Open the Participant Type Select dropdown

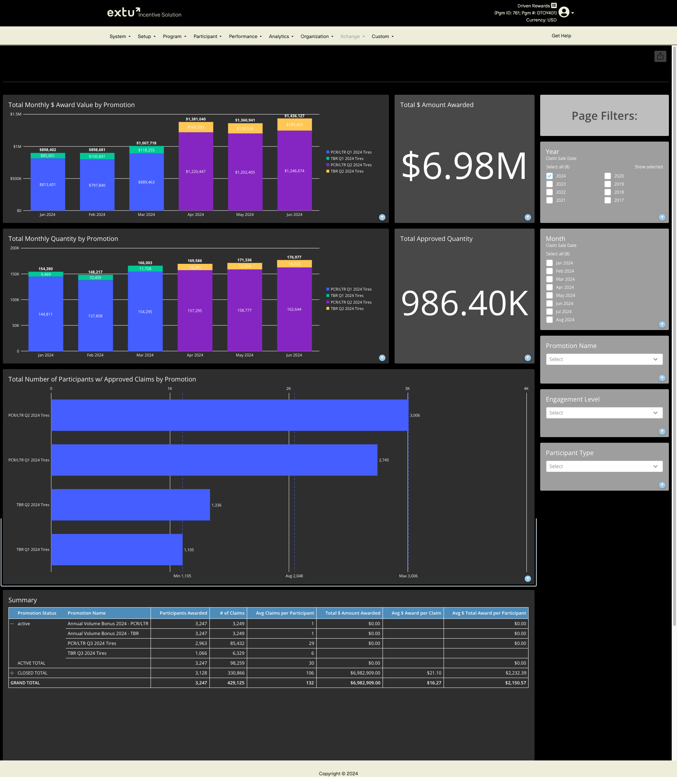tap(604, 466)
